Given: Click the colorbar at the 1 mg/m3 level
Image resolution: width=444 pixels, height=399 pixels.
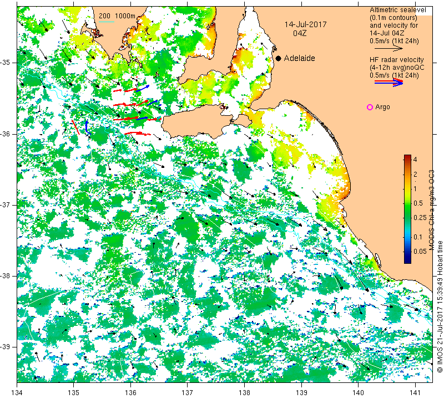Looking at the screenshot, I should (x=407, y=188).
